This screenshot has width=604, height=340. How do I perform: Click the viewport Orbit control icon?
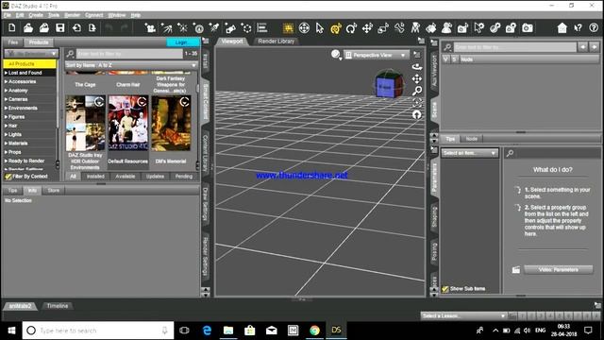[417, 67]
